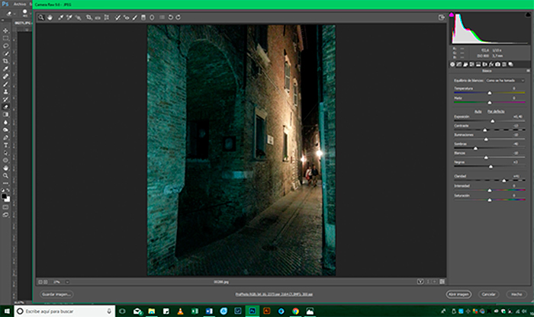Choose the Move tool in Photoshop toolbar
Screen dimensions: 534x317
6,30
